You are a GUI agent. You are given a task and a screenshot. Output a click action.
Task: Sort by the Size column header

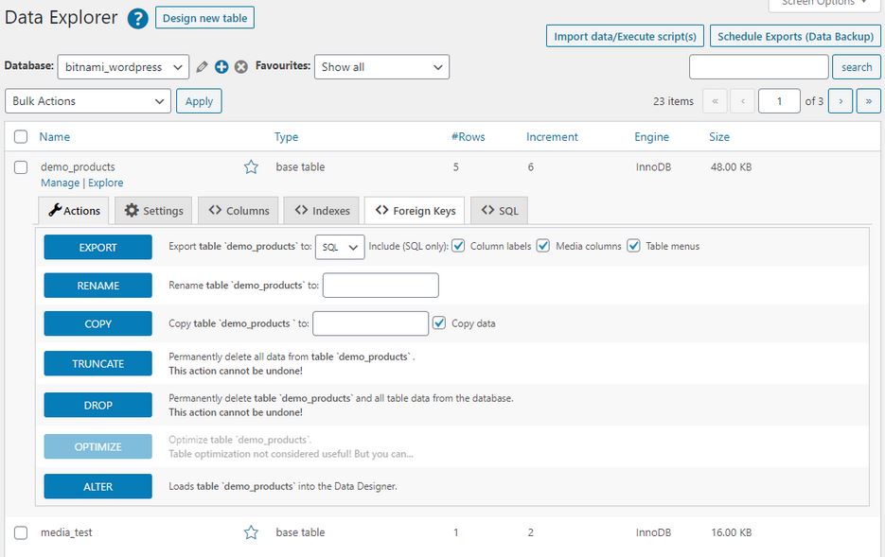(719, 137)
